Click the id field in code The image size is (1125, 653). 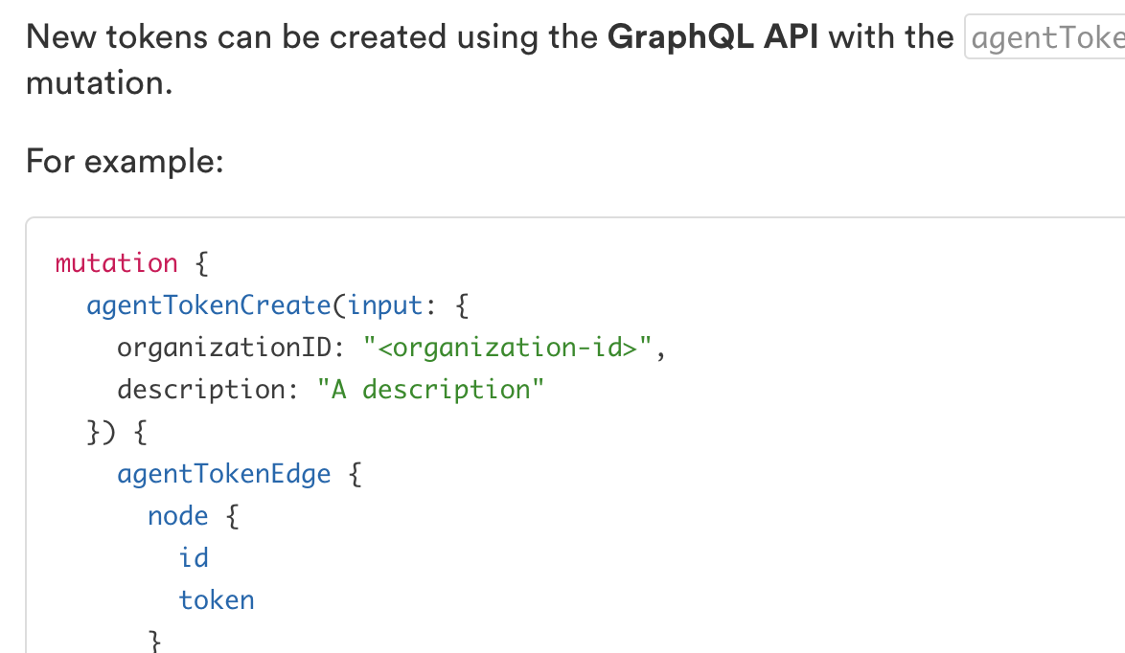coord(194,558)
